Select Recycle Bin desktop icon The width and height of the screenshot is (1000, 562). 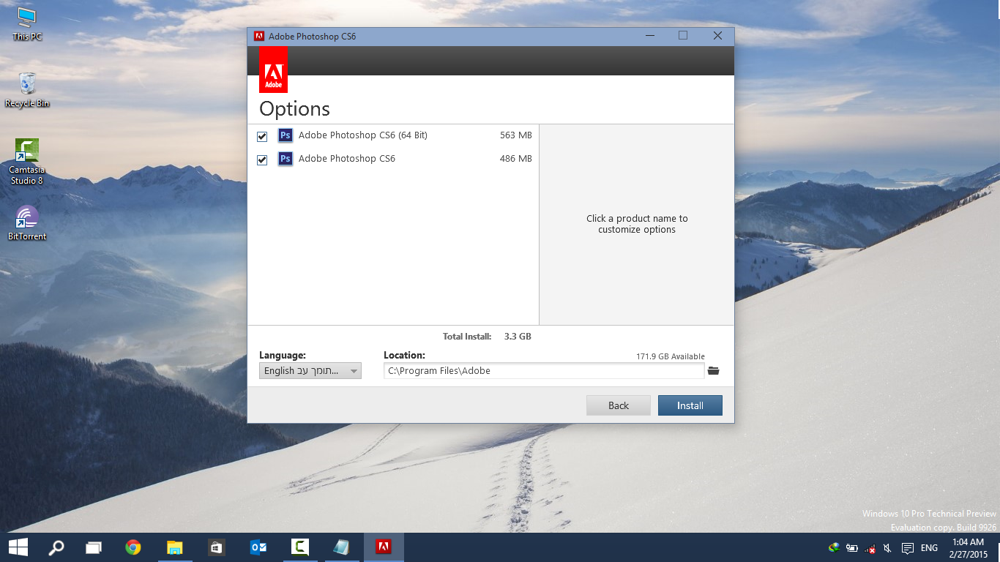(x=27, y=90)
